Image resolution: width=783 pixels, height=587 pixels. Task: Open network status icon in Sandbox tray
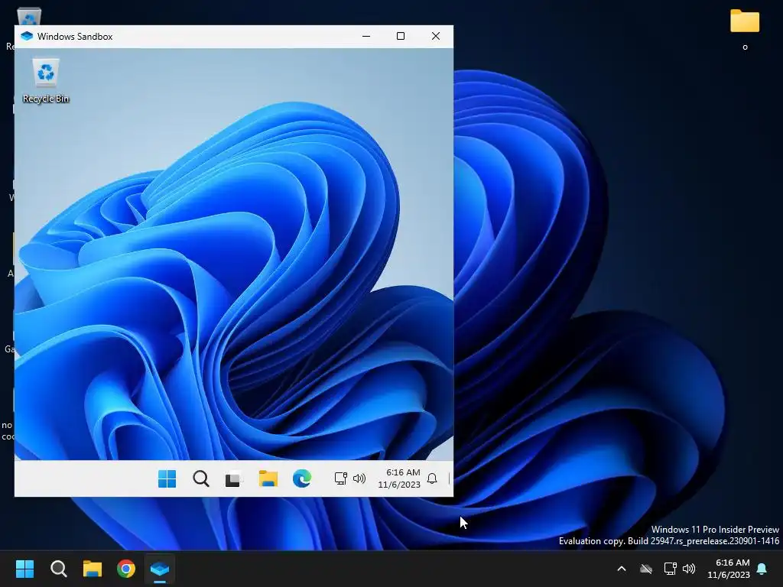[x=340, y=478]
